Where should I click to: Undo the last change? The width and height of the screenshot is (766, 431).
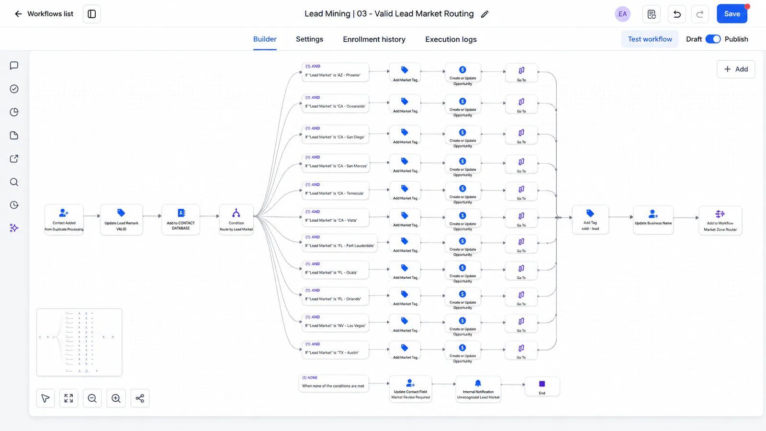[677, 14]
